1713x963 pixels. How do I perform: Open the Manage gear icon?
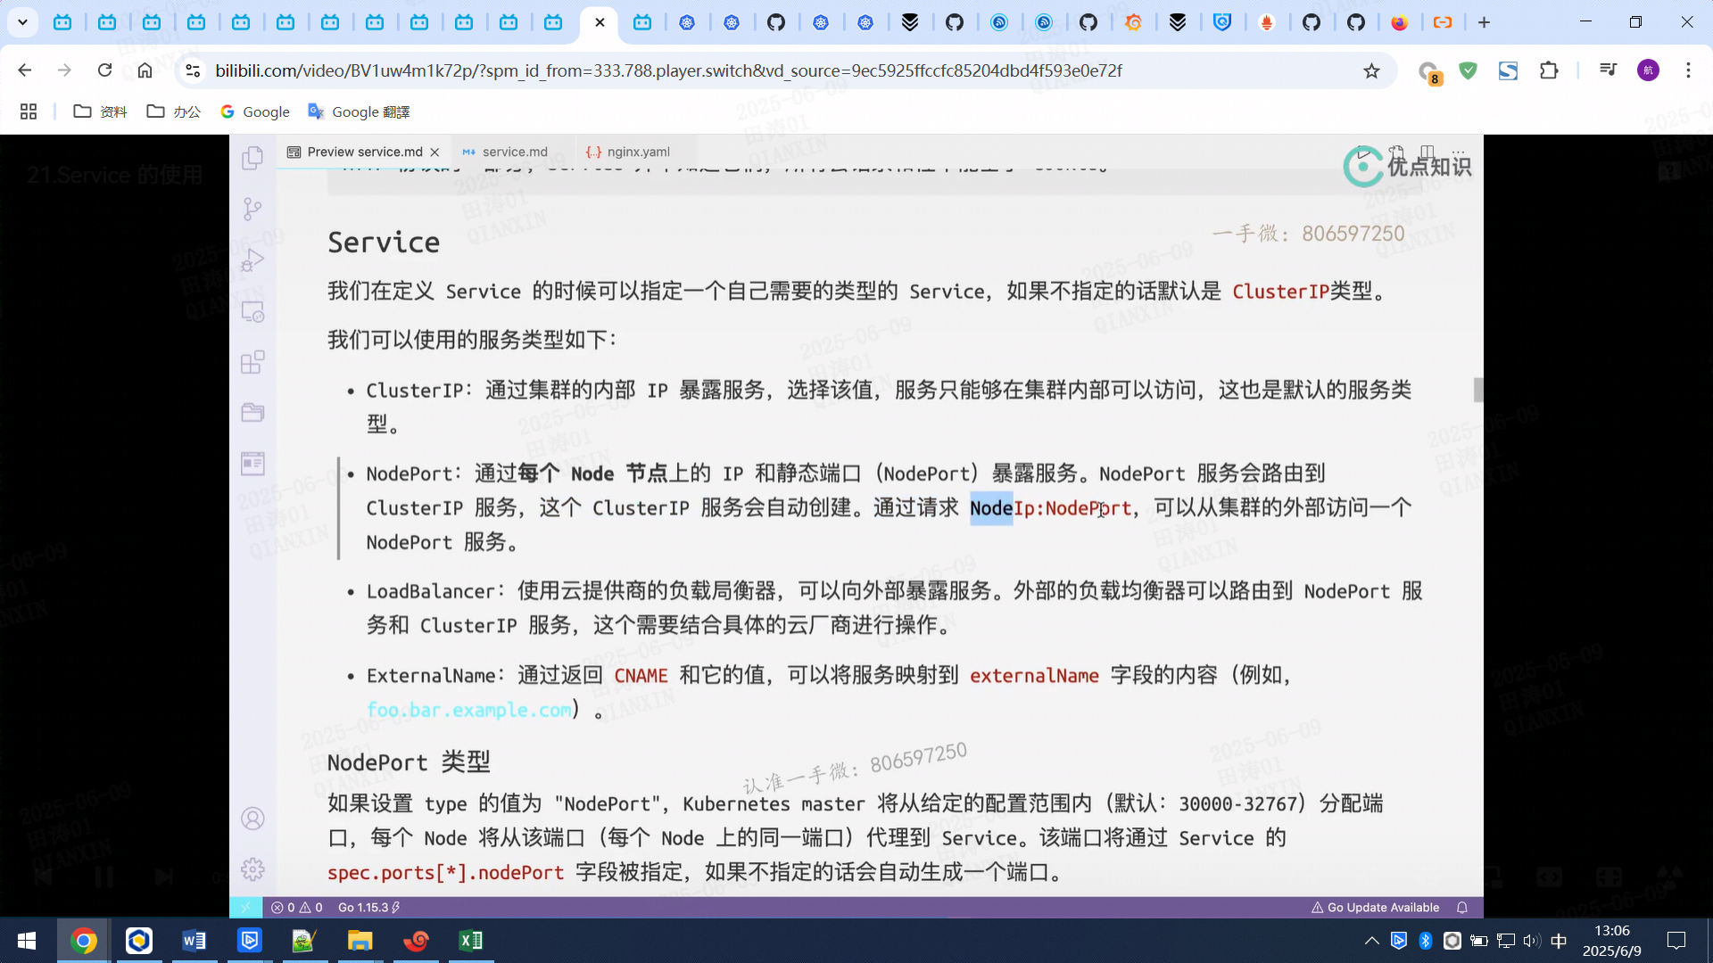click(x=252, y=869)
